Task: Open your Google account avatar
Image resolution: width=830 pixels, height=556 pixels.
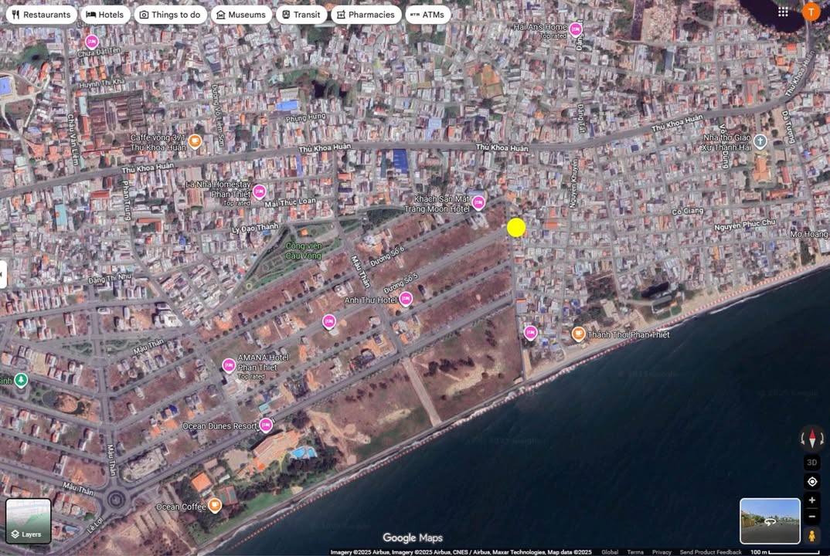Action: (811, 12)
